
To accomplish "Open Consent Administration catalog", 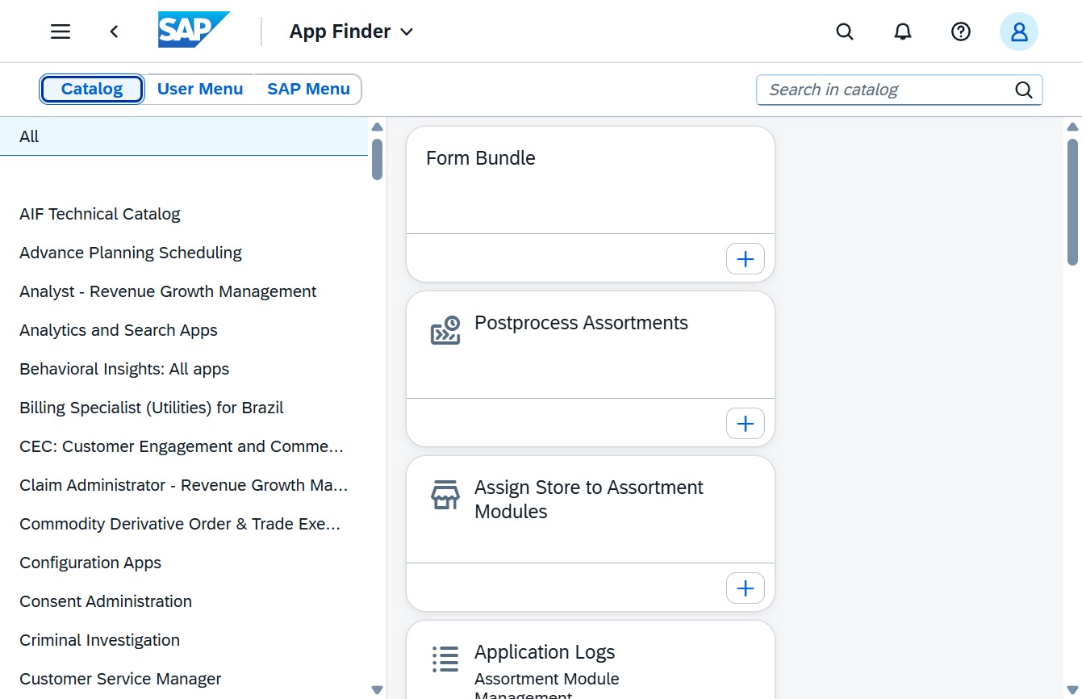I will [x=184, y=601].
